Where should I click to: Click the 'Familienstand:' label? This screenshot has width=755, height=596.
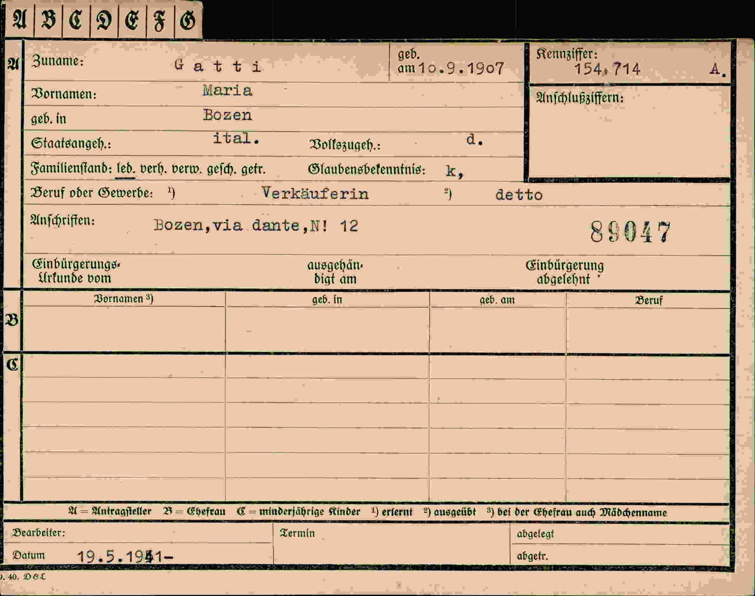(71, 169)
